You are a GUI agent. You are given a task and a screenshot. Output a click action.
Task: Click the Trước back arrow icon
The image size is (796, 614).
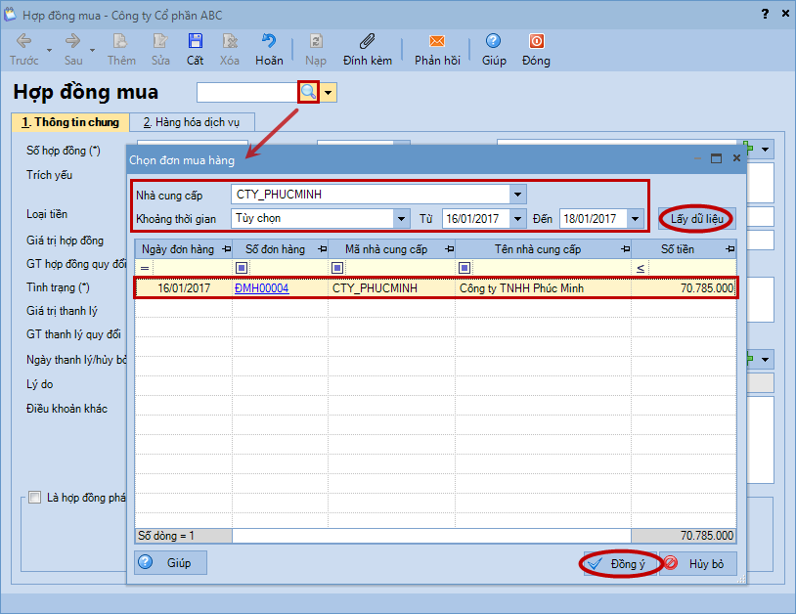[x=23, y=42]
